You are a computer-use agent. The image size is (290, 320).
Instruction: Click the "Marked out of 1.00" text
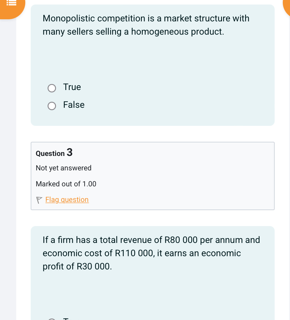pos(66,184)
